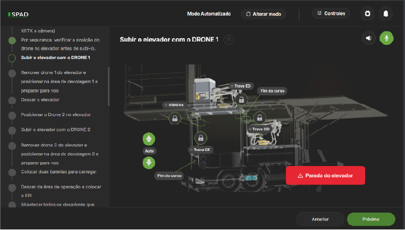
Task: Toggle the speaker audio button
Action: point(368,38)
